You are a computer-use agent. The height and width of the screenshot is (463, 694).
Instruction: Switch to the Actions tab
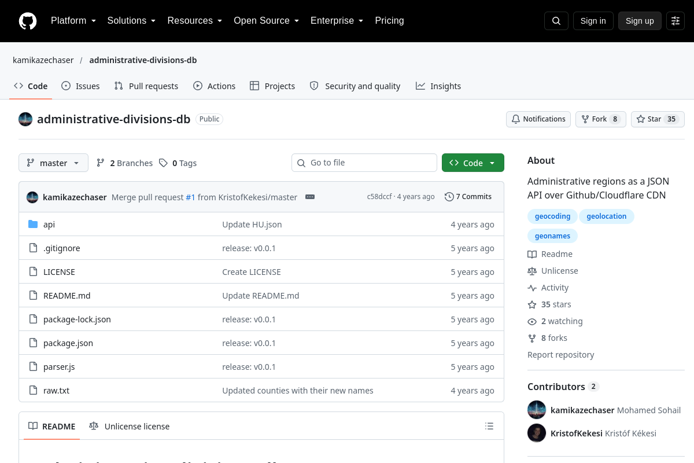tap(215, 86)
